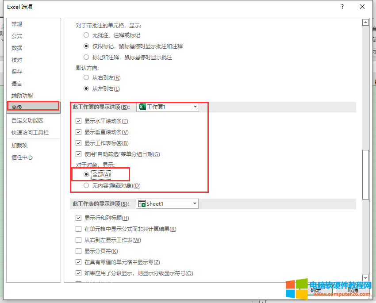Click the scrollbar up arrow

coord(365,22)
